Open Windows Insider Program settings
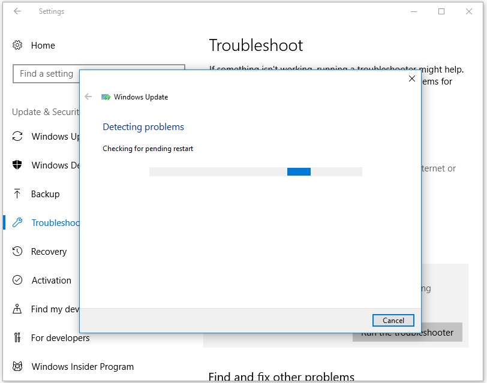The image size is (487, 383). pos(83,367)
